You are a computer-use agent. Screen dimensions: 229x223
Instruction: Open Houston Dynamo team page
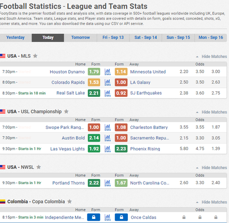[67, 72]
